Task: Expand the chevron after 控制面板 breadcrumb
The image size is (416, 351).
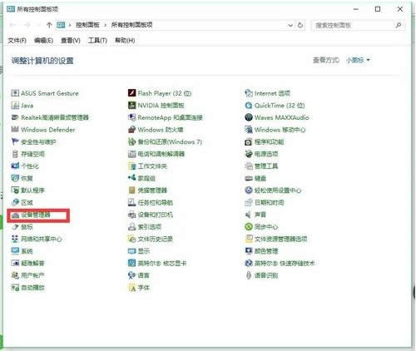Action: (x=106, y=25)
